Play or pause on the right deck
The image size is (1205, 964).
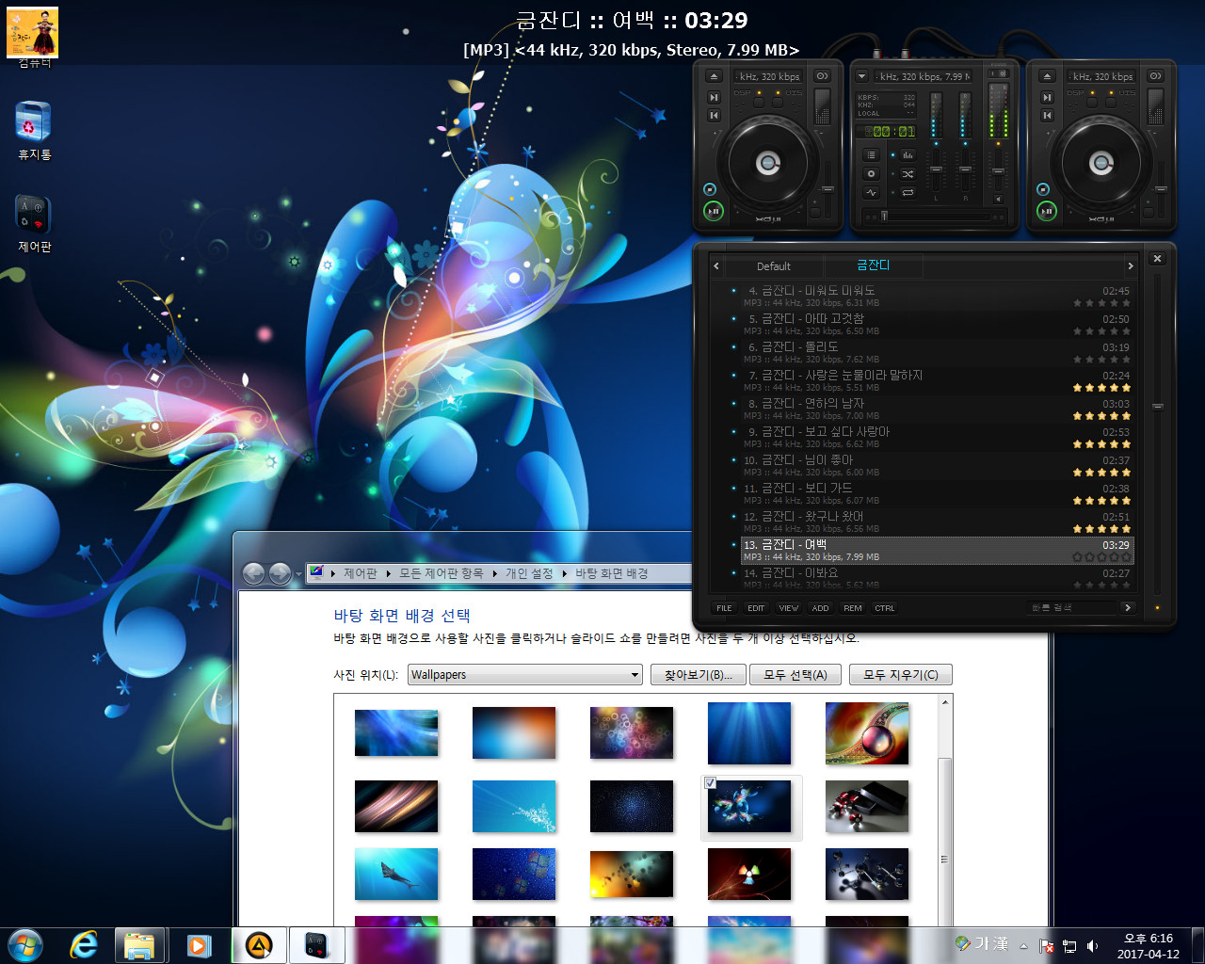(1047, 211)
